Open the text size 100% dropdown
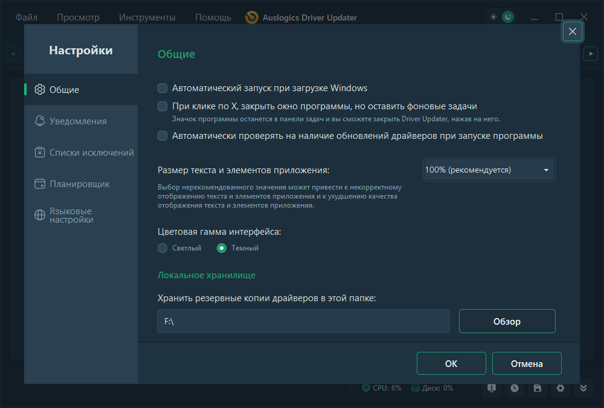The image size is (604, 408). [x=489, y=170]
